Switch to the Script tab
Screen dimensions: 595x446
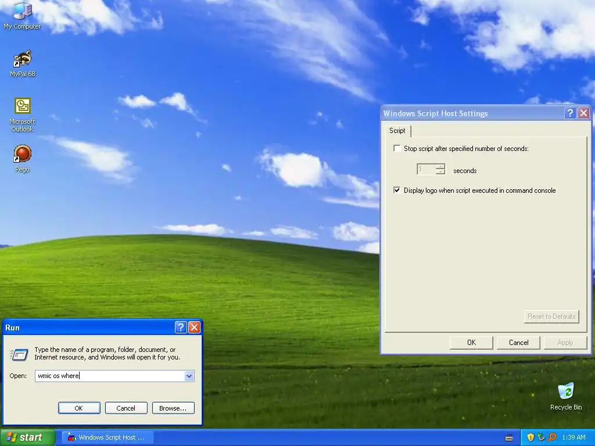pyautogui.click(x=397, y=131)
